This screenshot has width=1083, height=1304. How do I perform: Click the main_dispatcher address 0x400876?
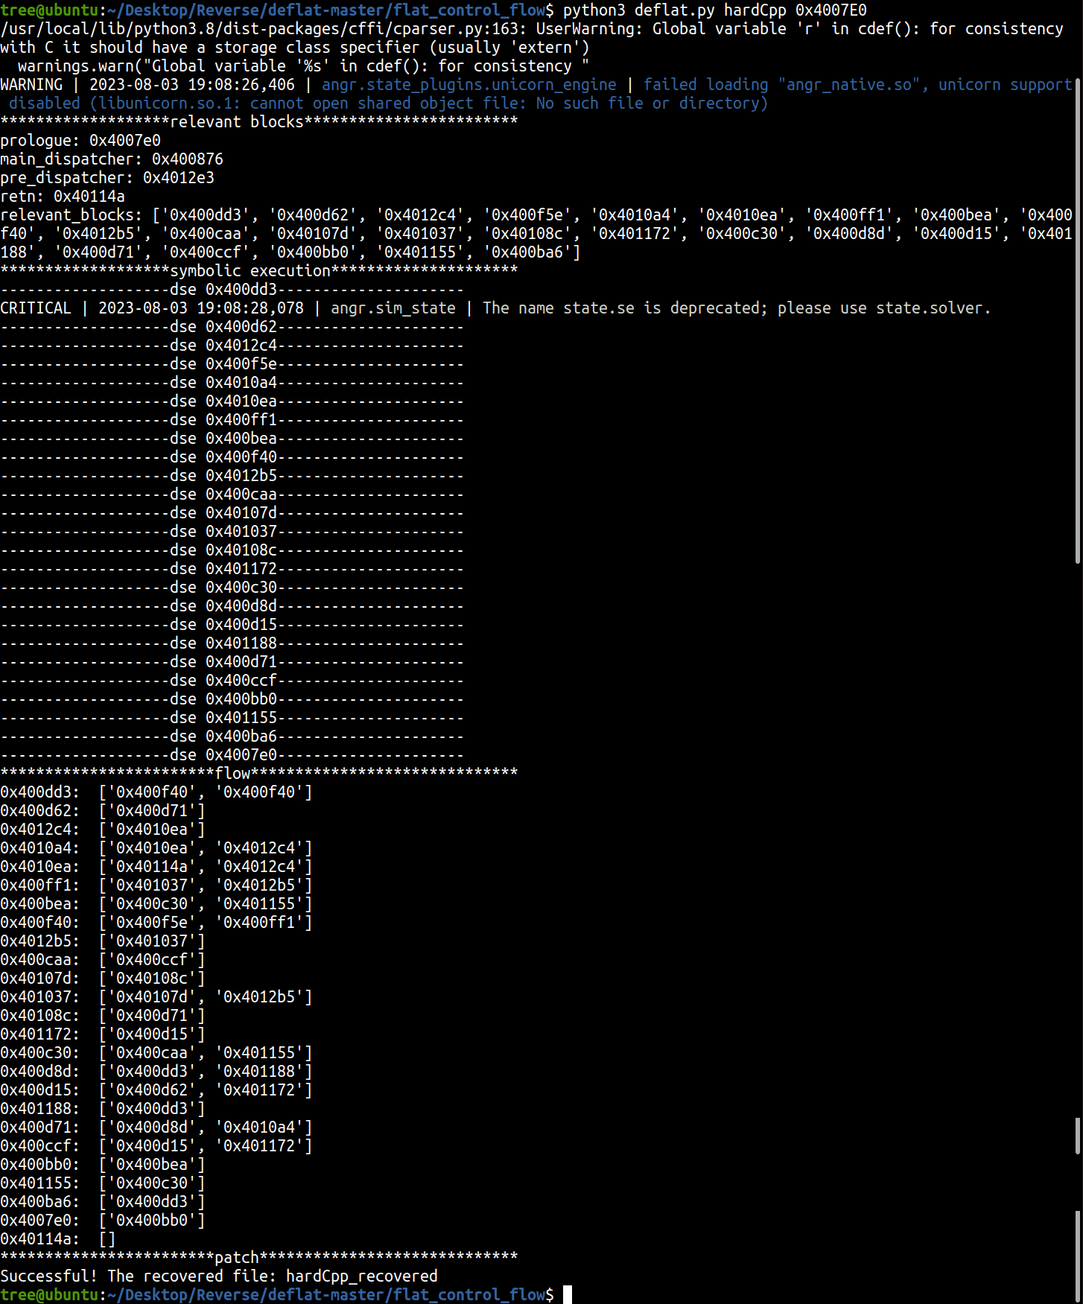click(187, 159)
